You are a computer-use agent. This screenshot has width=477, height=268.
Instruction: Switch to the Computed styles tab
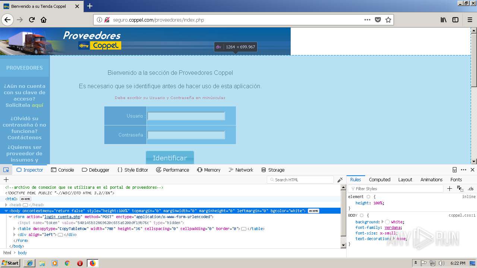tap(379, 179)
